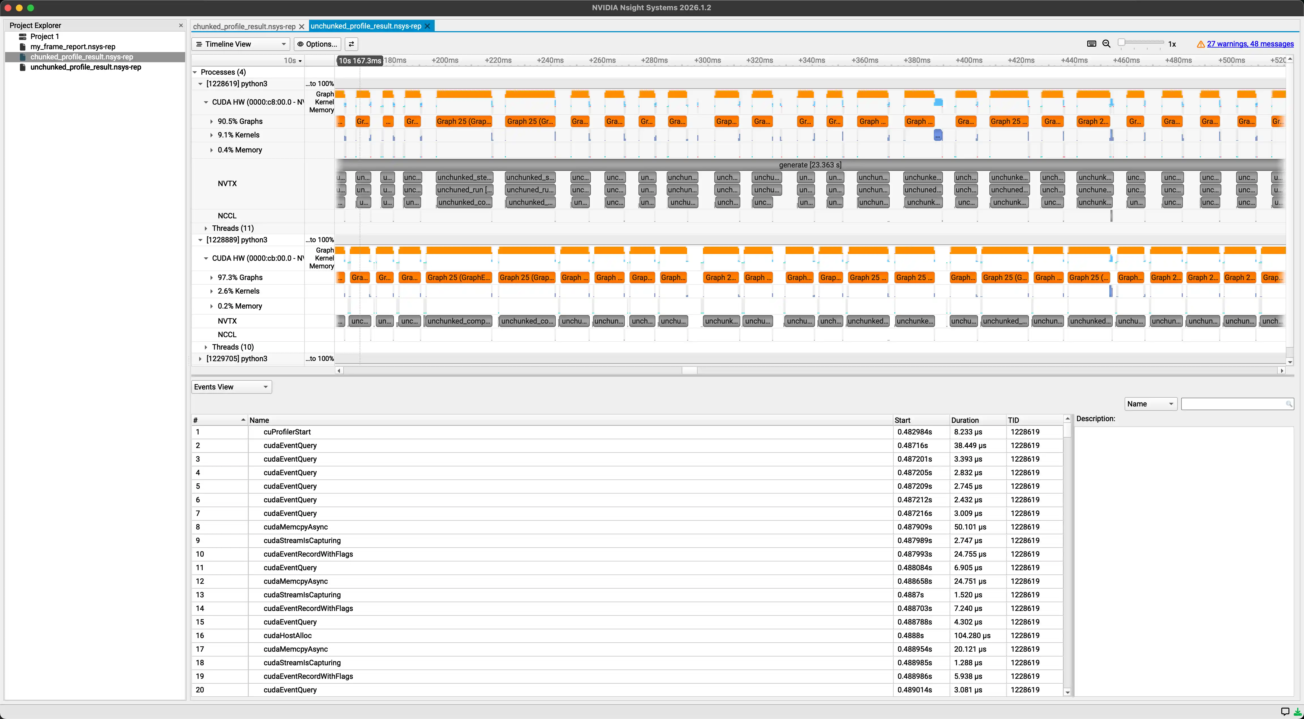Open the Events View dropdown

point(231,387)
